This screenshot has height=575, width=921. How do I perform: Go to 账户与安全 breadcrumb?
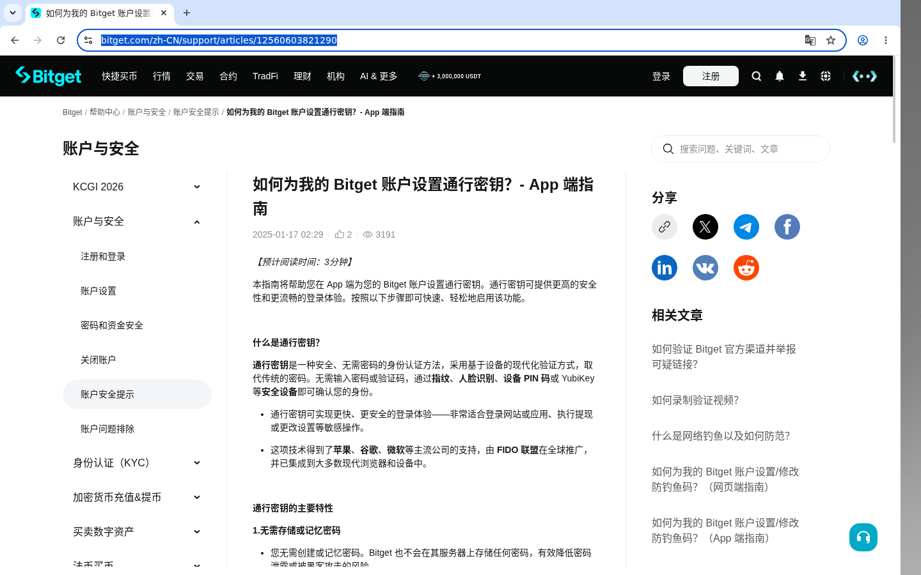(x=146, y=112)
